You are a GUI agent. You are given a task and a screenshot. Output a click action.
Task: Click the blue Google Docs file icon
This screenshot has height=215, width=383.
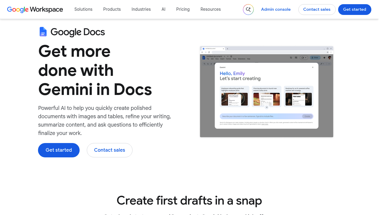click(43, 32)
